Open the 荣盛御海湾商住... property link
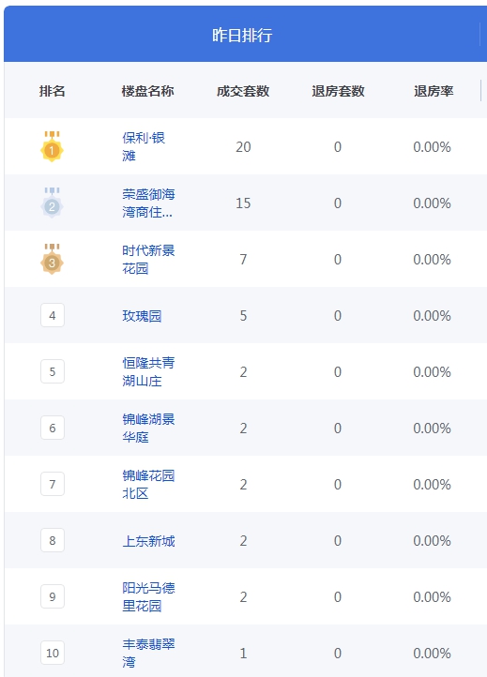Screen dimensions: 487x677 (148, 203)
